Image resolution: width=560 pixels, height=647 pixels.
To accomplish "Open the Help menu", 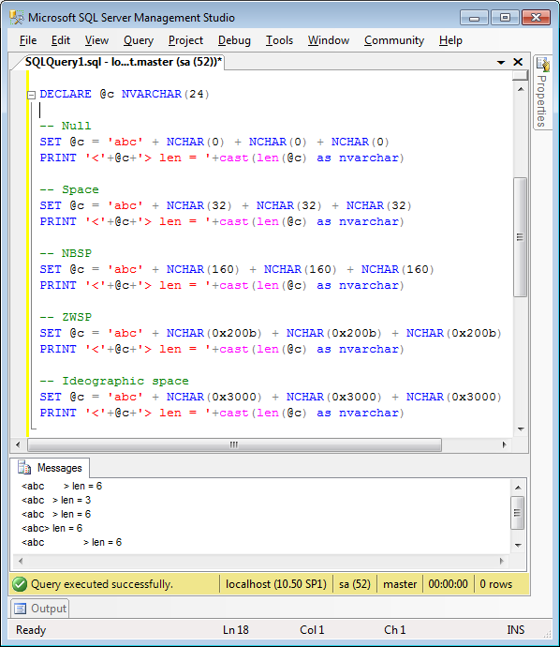I will click(450, 40).
